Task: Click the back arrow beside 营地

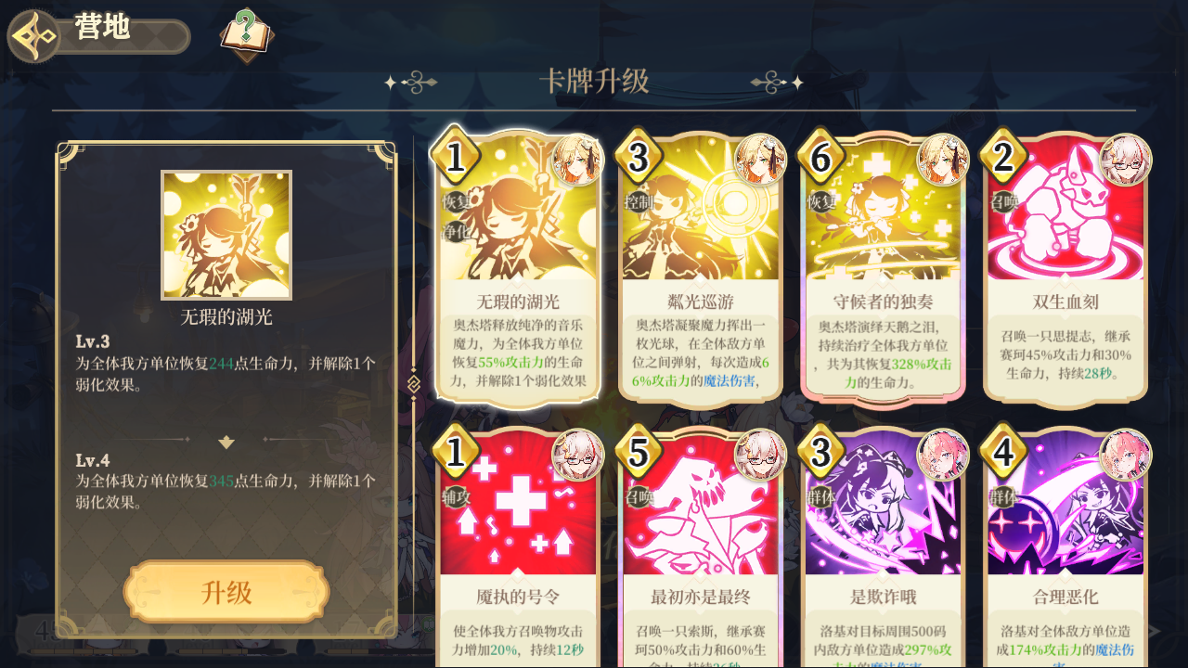Action: coord(34,36)
